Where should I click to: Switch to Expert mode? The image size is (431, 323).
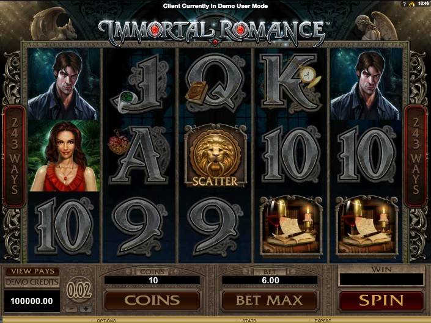323,321
